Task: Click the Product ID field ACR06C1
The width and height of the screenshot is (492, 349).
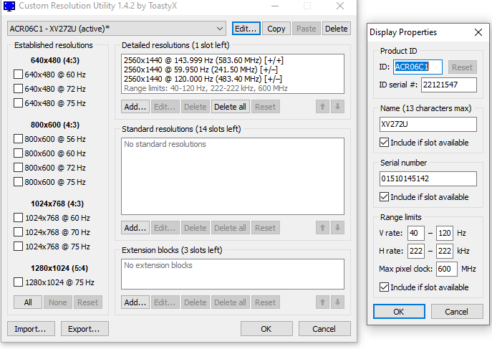Action: [x=418, y=67]
